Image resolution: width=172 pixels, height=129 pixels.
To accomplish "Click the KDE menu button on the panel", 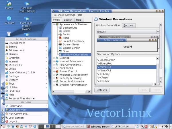I will [3, 127].
